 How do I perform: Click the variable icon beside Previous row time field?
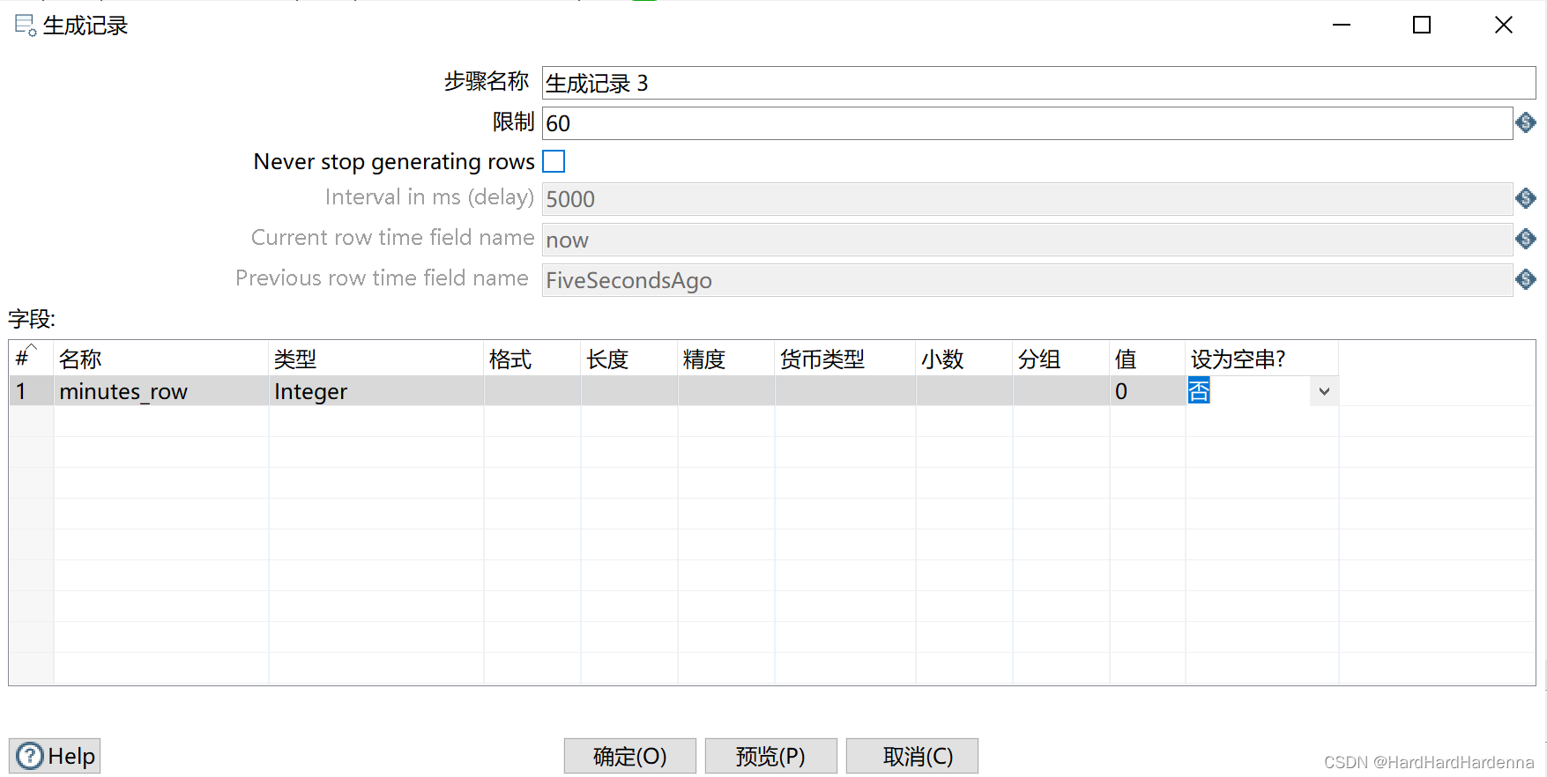[1526, 279]
